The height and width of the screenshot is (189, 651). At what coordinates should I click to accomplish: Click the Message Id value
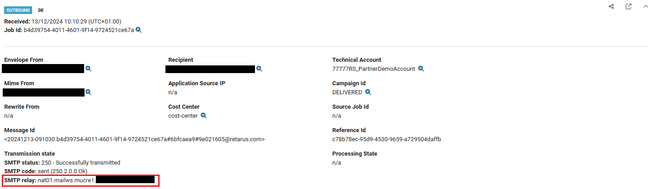134,139
